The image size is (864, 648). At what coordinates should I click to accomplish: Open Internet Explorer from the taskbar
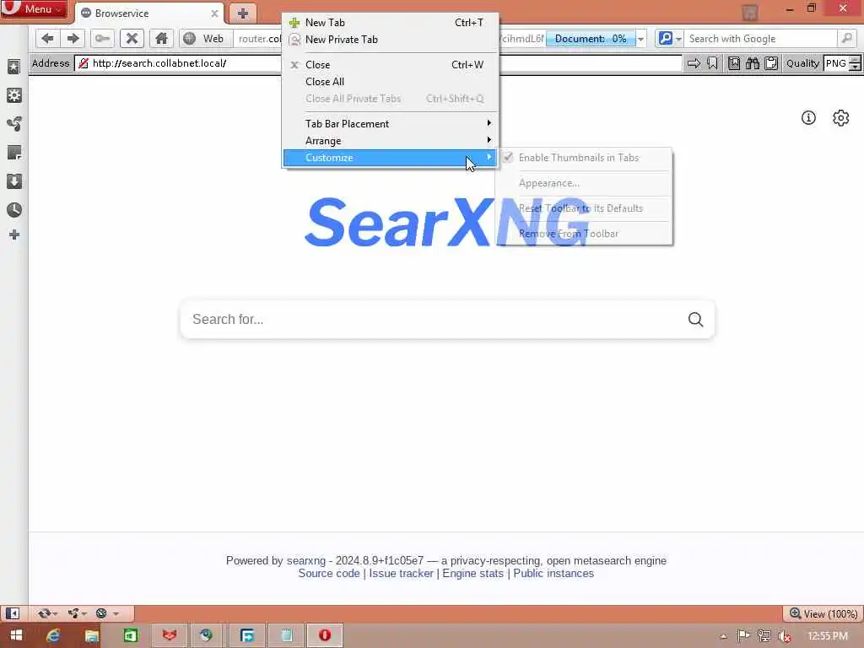tap(53, 635)
